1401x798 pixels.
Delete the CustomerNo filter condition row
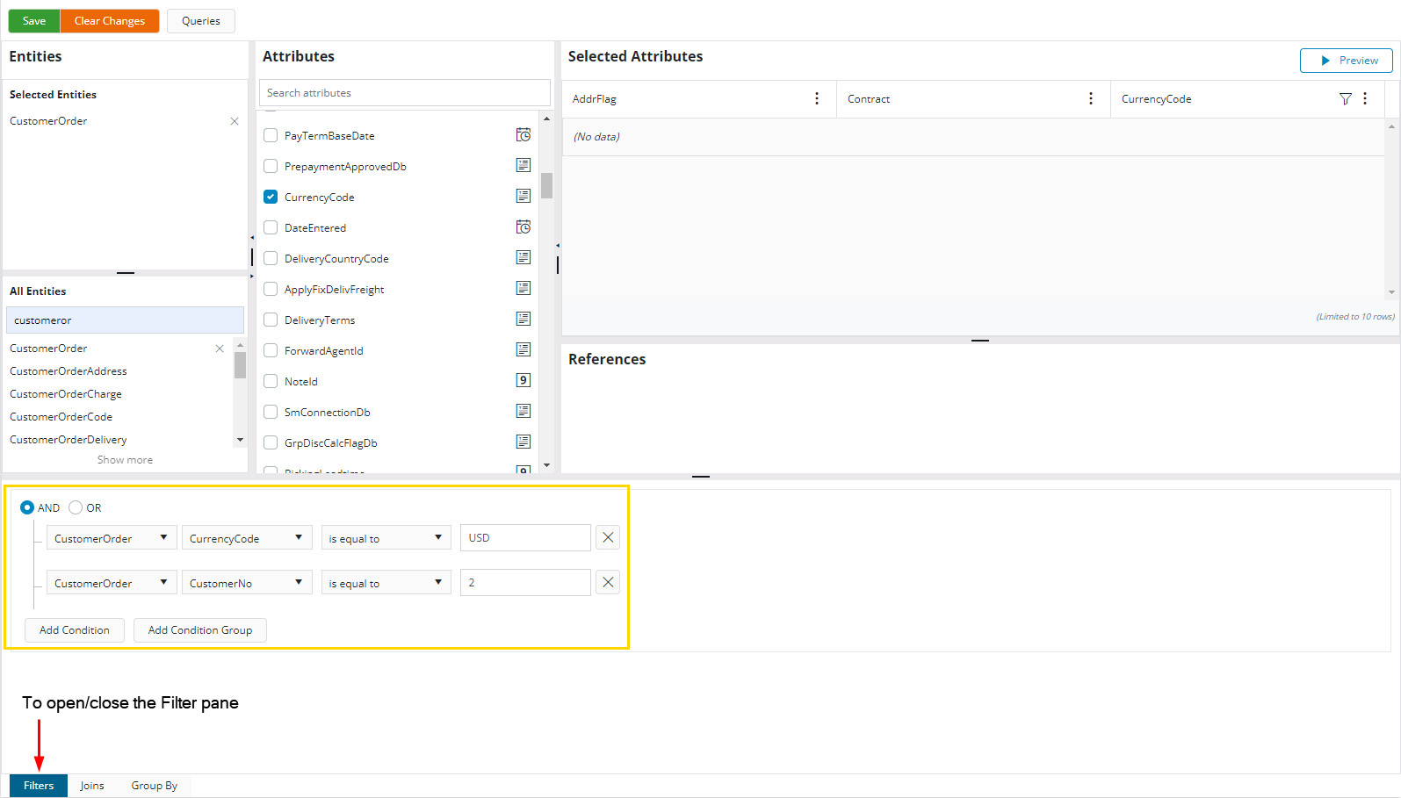click(608, 582)
